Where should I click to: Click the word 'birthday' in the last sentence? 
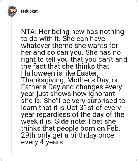point(83,135)
